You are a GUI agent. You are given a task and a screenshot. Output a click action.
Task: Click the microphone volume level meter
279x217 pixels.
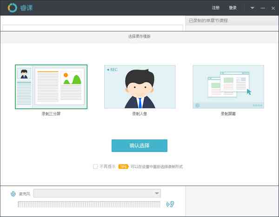(x=89, y=204)
